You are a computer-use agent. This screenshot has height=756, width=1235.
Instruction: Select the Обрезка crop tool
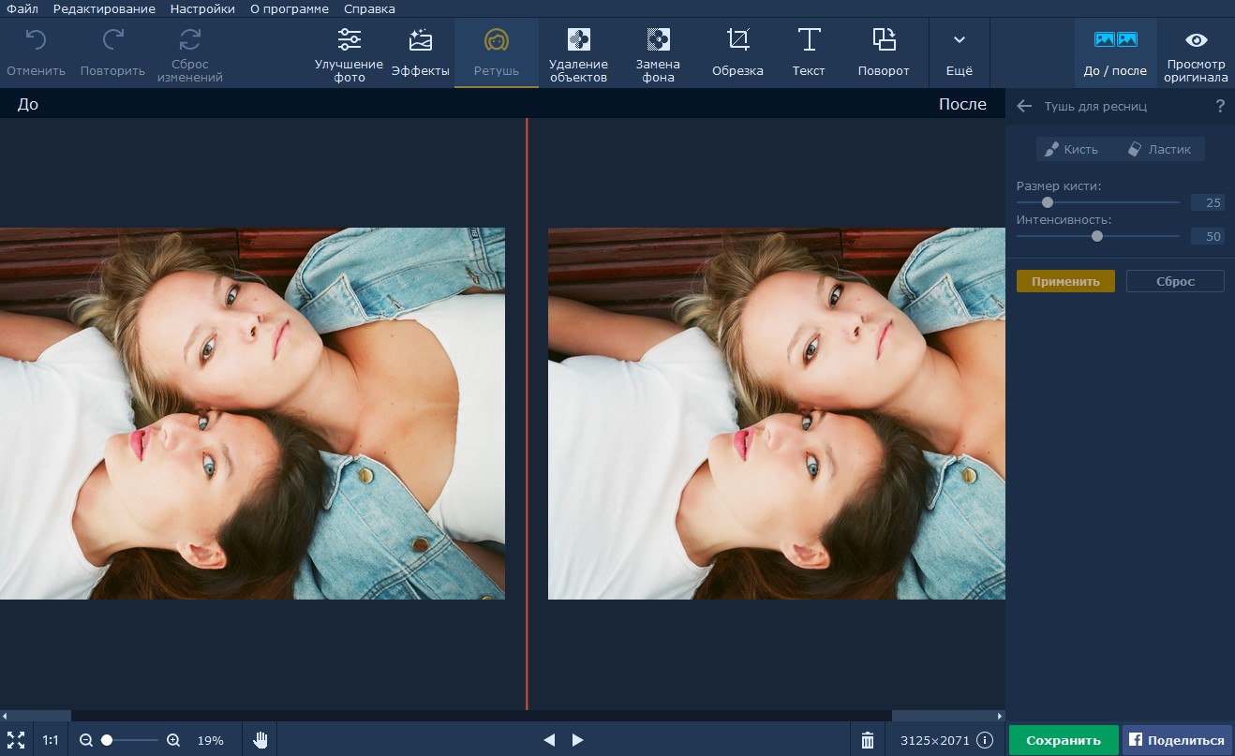737,54
